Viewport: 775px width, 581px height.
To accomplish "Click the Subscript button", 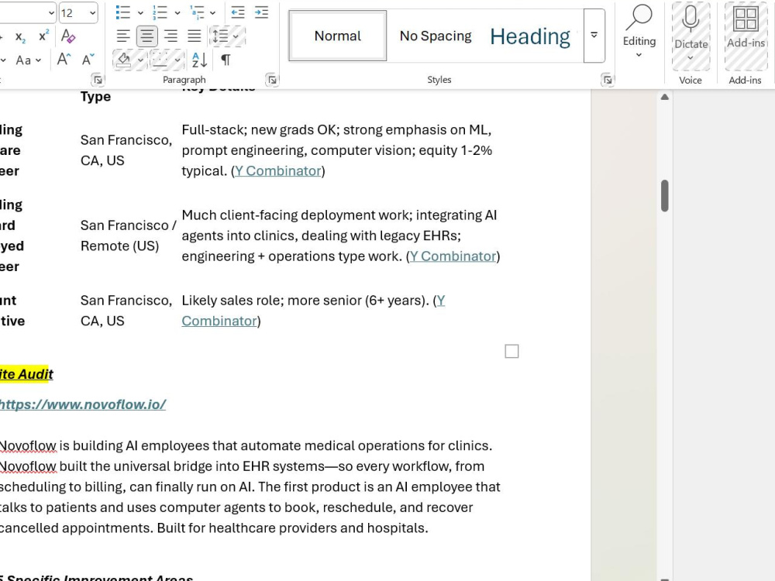I will click(20, 36).
